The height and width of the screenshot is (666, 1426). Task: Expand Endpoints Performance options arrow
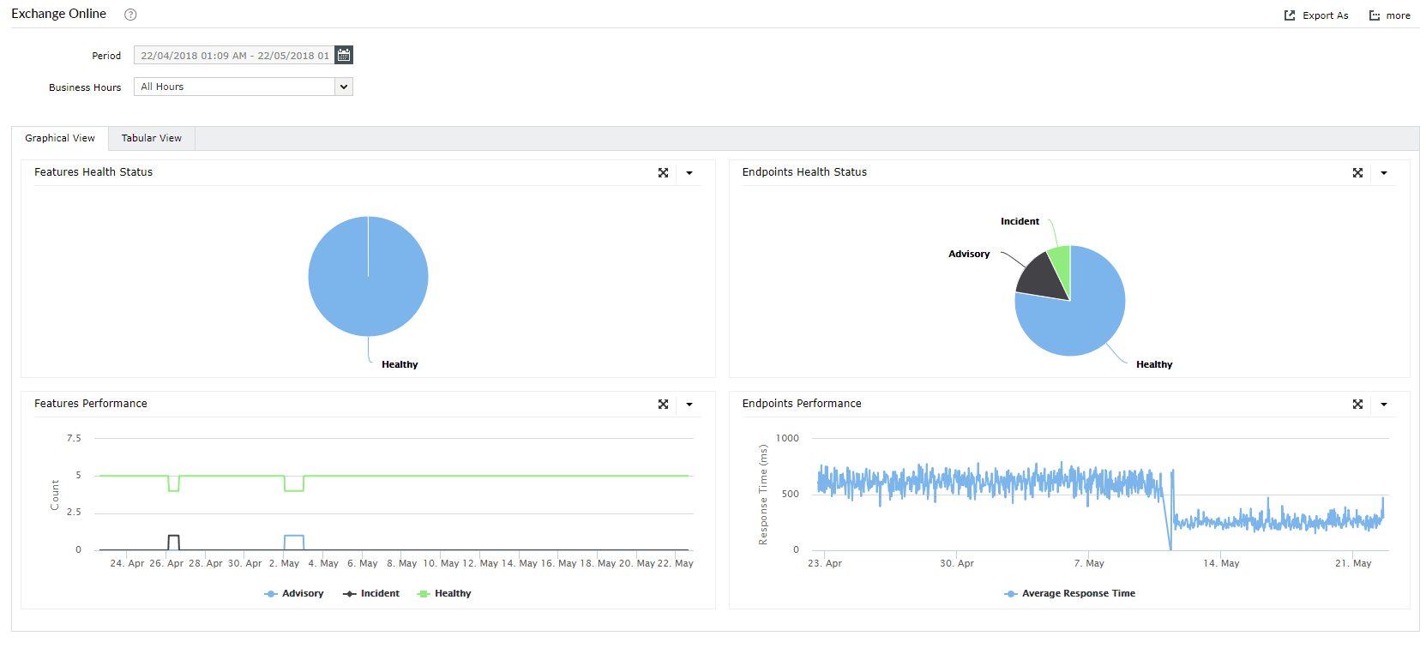(1384, 405)
